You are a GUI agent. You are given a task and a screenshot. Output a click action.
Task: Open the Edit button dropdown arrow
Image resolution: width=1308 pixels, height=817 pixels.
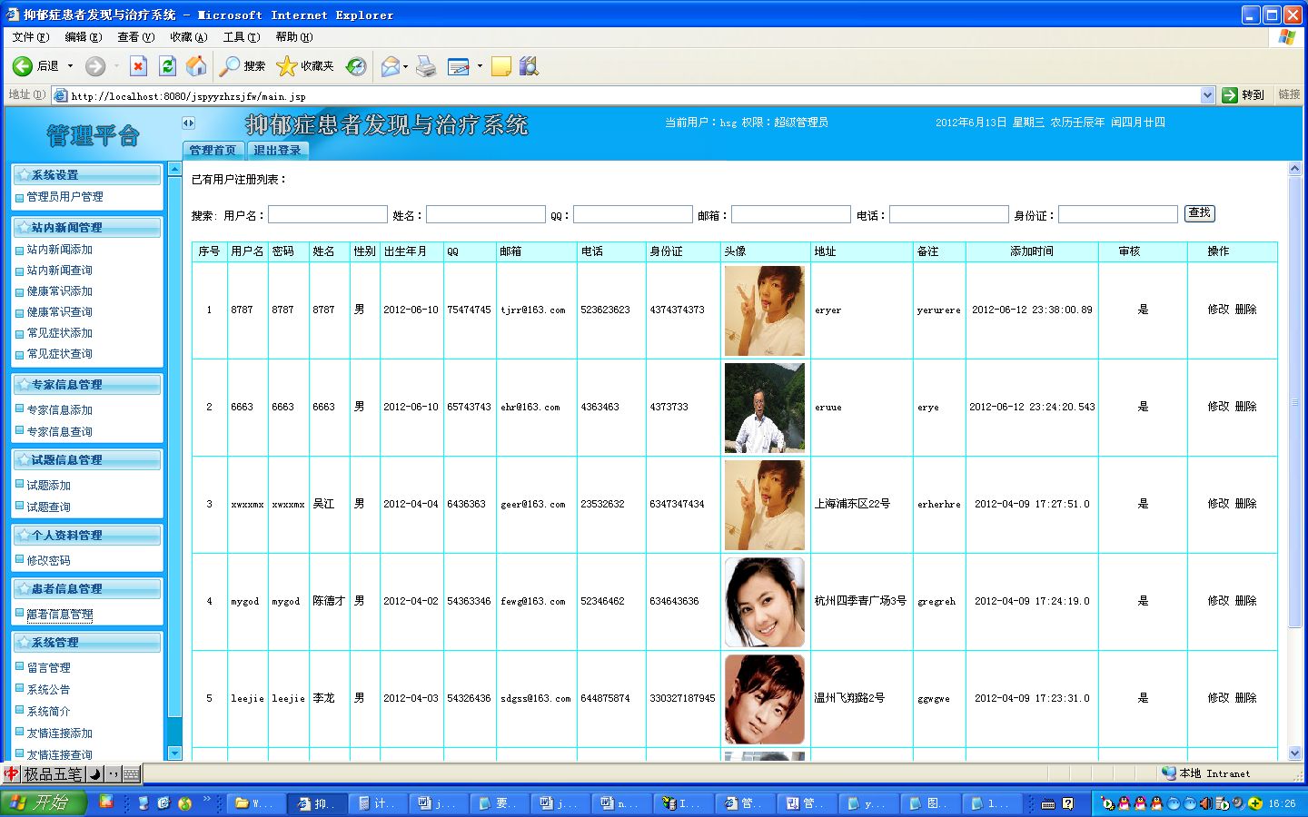480,66
